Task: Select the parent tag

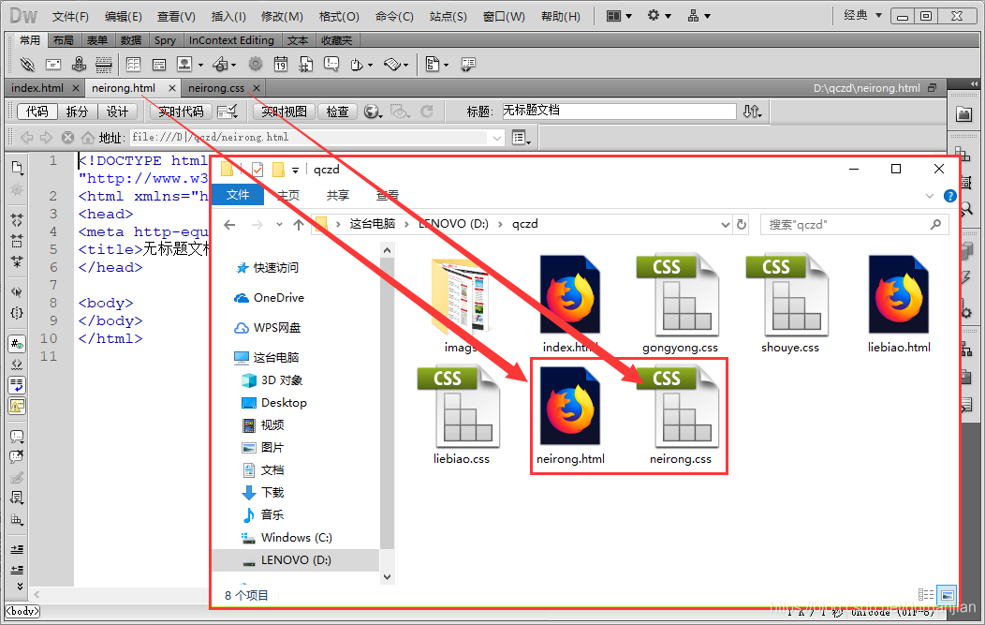Action: click(17, 291)
